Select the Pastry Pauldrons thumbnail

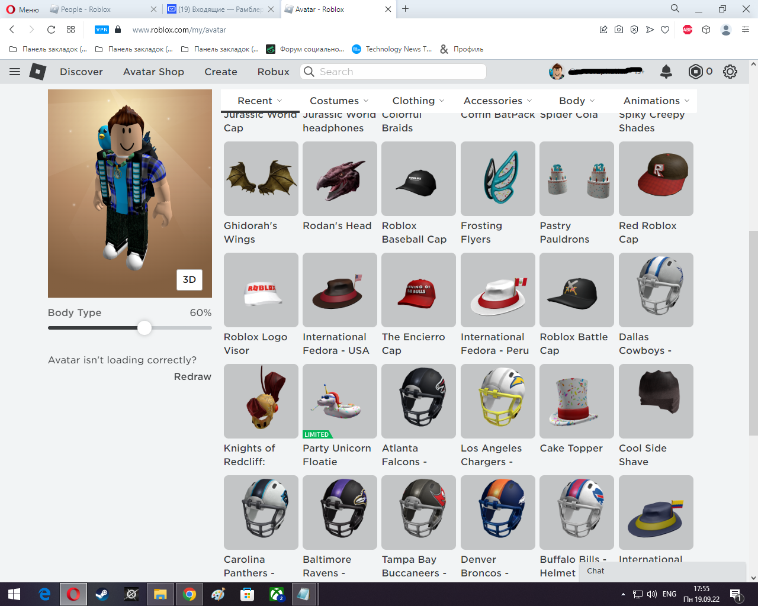click(577, 179)
